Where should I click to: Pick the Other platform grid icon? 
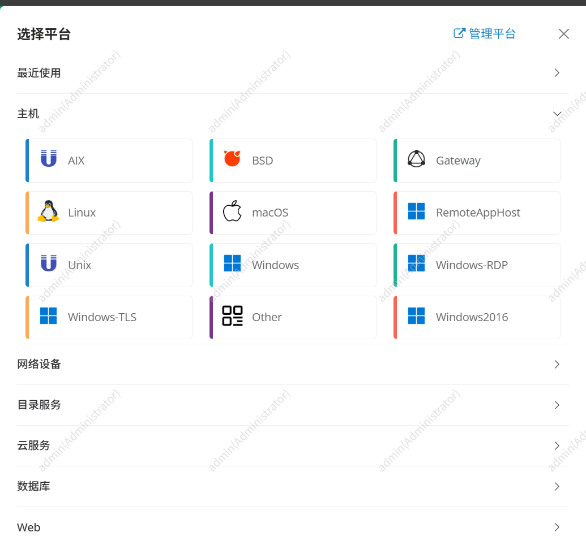[232, 316]
